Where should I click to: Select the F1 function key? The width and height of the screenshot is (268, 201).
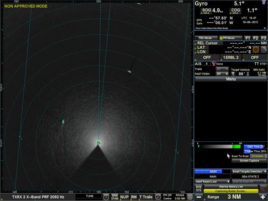click(248, 38)
